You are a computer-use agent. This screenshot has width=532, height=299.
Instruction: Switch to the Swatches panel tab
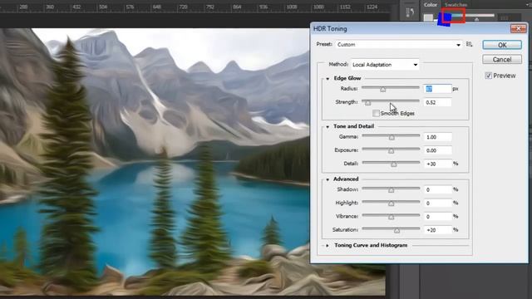(456, 4)
